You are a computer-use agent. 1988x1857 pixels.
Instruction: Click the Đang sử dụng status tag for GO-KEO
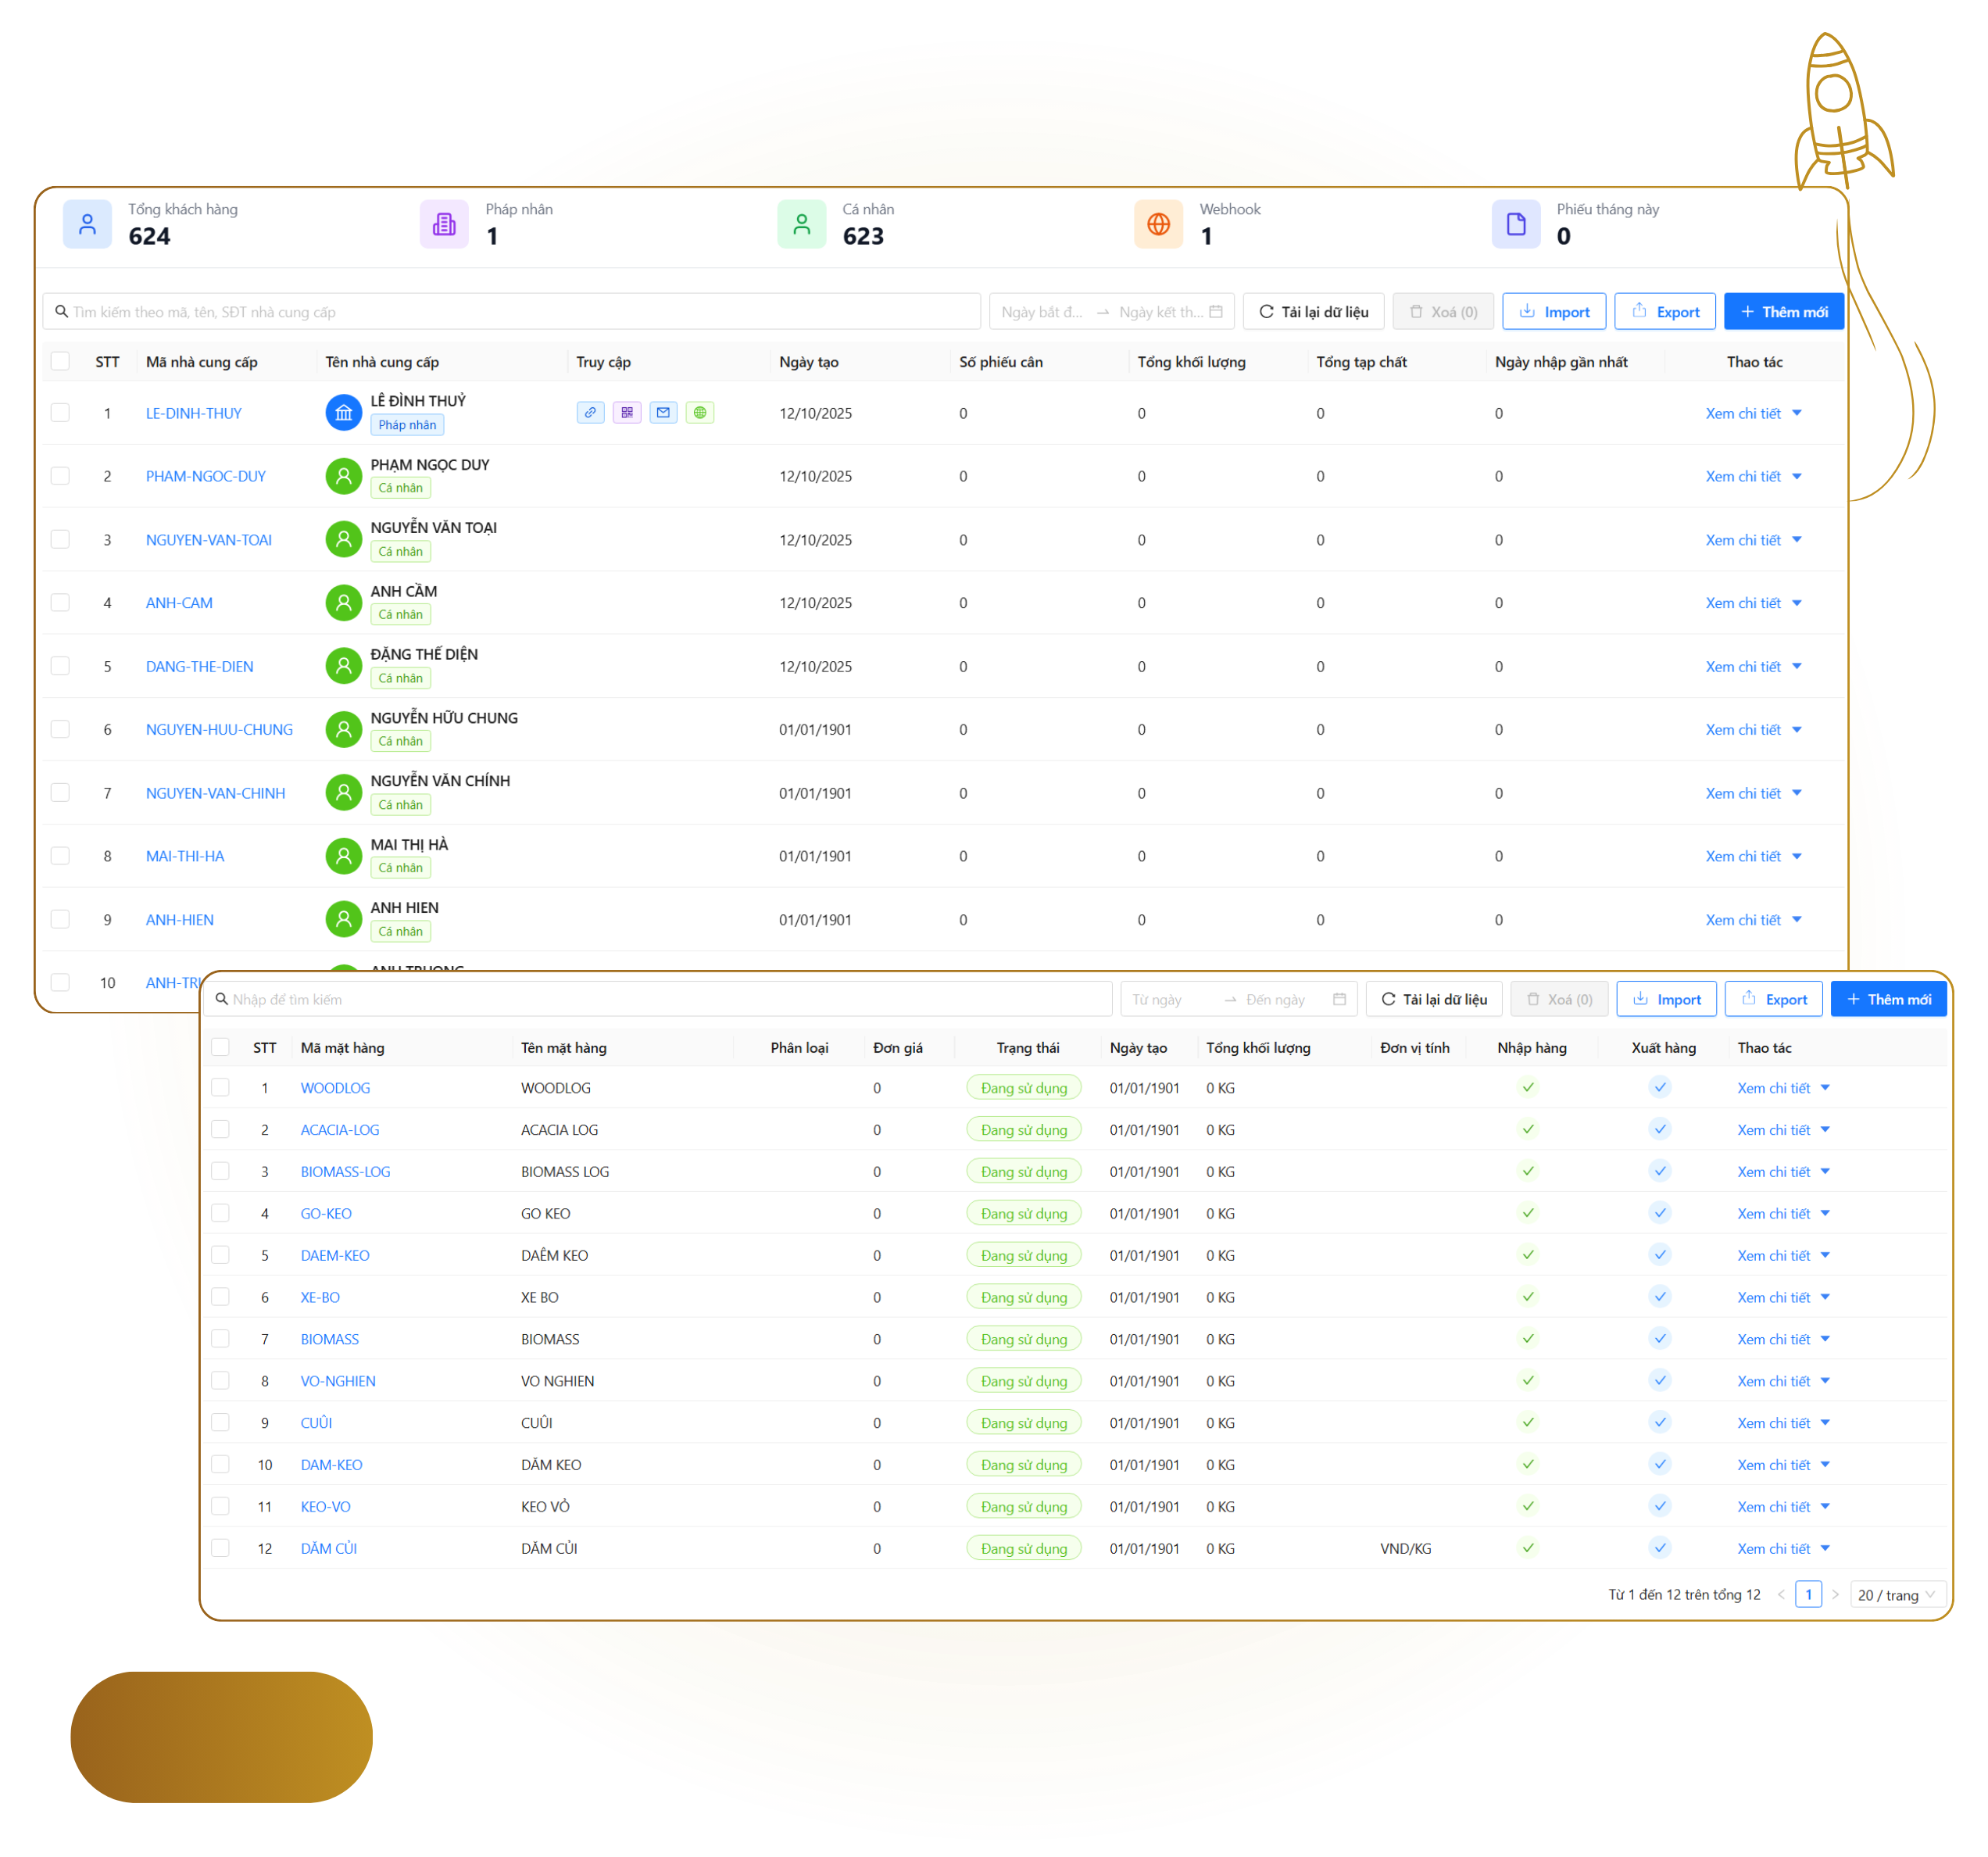pos(1023,1213)
